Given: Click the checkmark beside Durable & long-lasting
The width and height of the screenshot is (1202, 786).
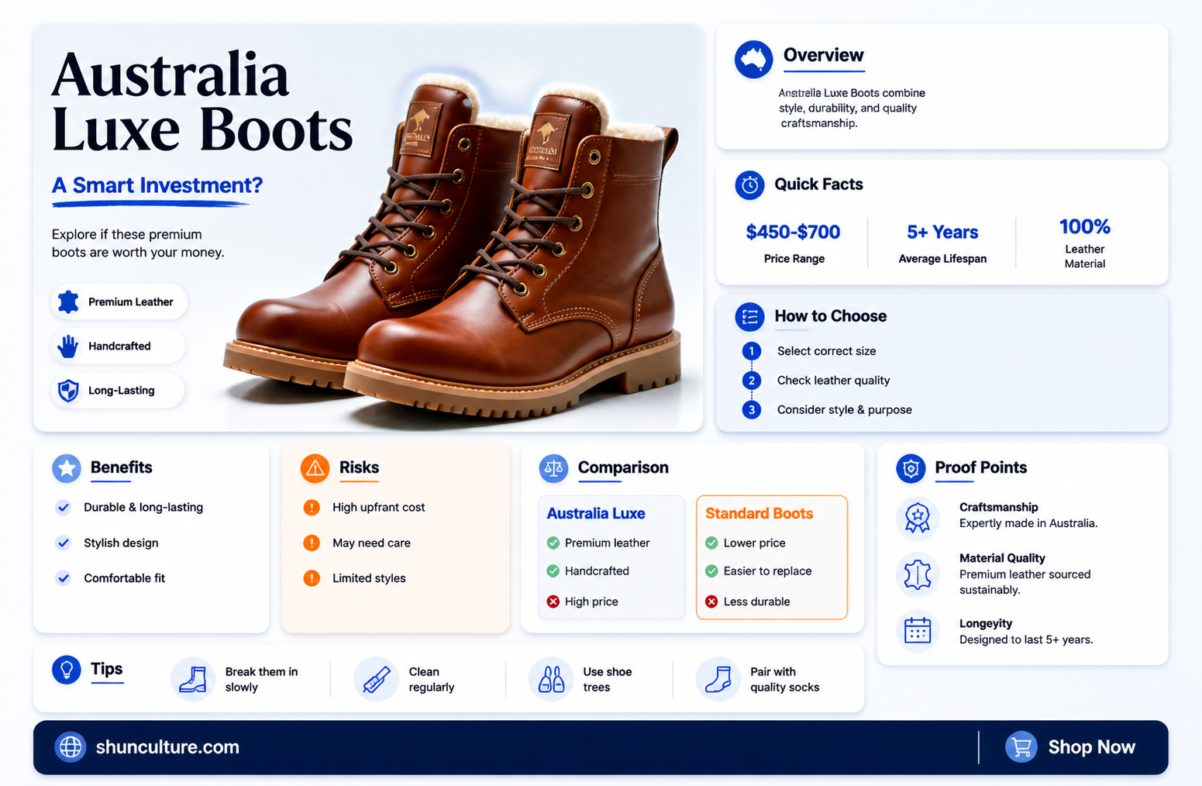Looking at the screenshot, I should coord(64,508).
